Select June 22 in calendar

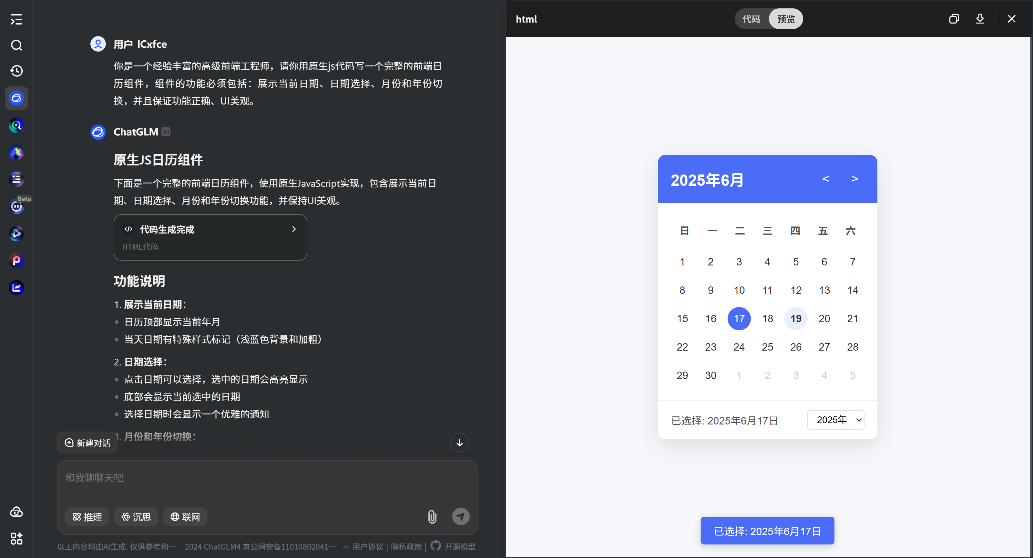tap(682, 347)
